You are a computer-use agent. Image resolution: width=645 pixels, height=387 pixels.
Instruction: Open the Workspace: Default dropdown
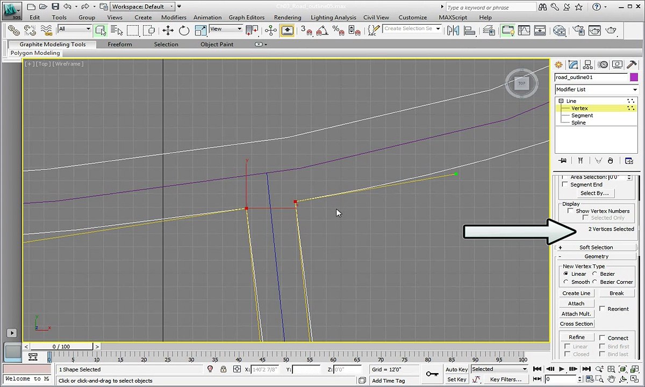tap(142, 6)
